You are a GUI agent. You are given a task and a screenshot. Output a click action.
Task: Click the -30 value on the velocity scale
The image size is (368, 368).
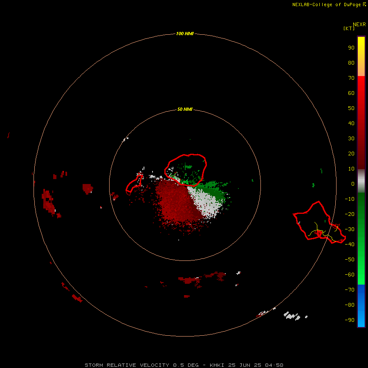(x=350, y=229)
